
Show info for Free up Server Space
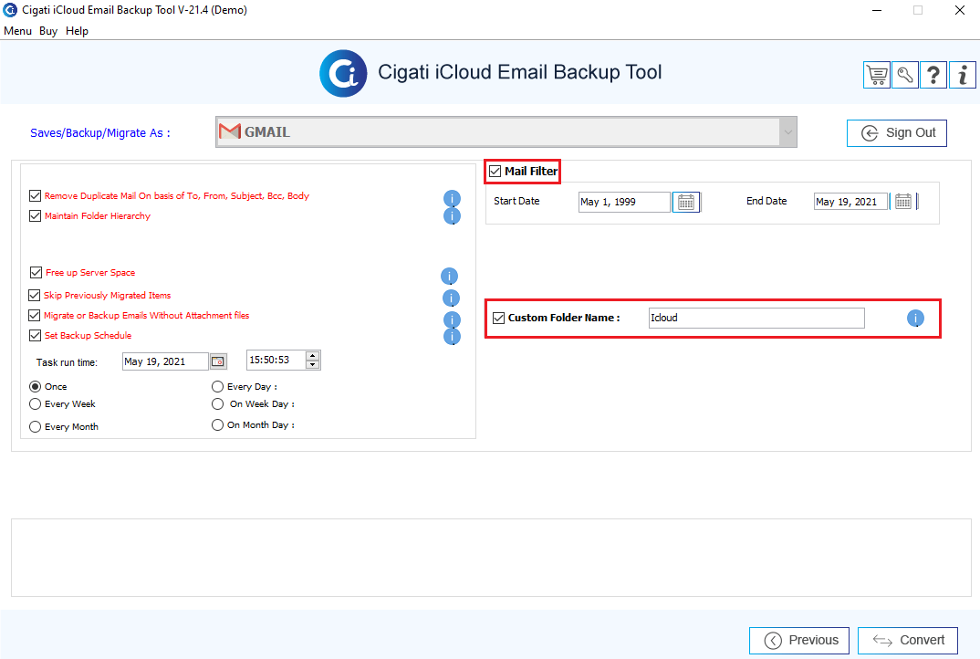[449, 276]
